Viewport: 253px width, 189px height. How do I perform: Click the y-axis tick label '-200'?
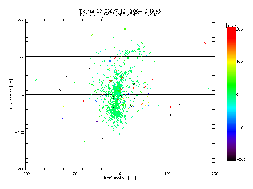[x=20, y=169]
